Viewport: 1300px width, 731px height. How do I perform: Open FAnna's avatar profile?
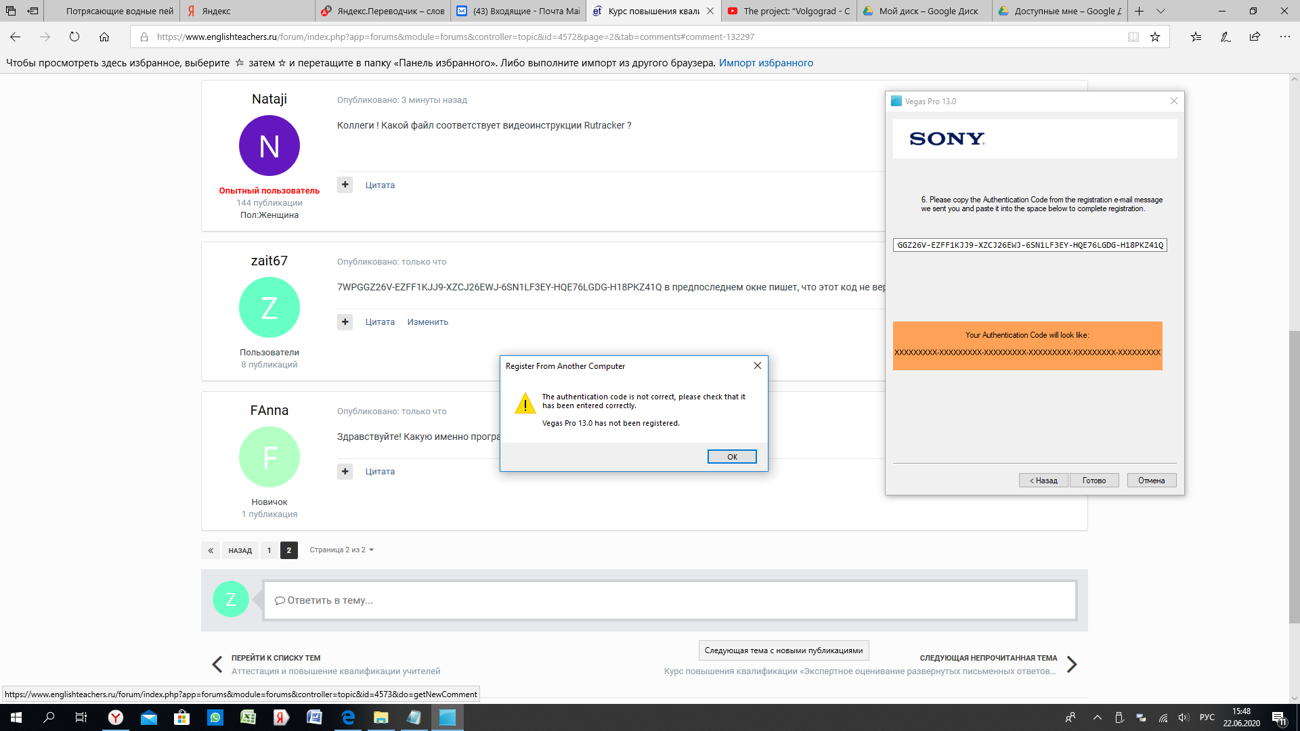click(x=269, y=457)
